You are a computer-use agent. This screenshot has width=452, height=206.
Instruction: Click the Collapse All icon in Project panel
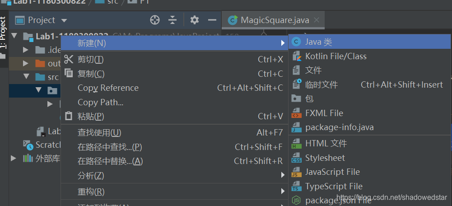172,20
